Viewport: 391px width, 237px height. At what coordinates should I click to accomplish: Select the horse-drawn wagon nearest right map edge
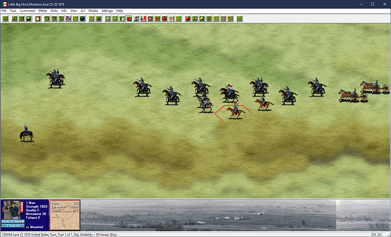[x=375, y=87]
